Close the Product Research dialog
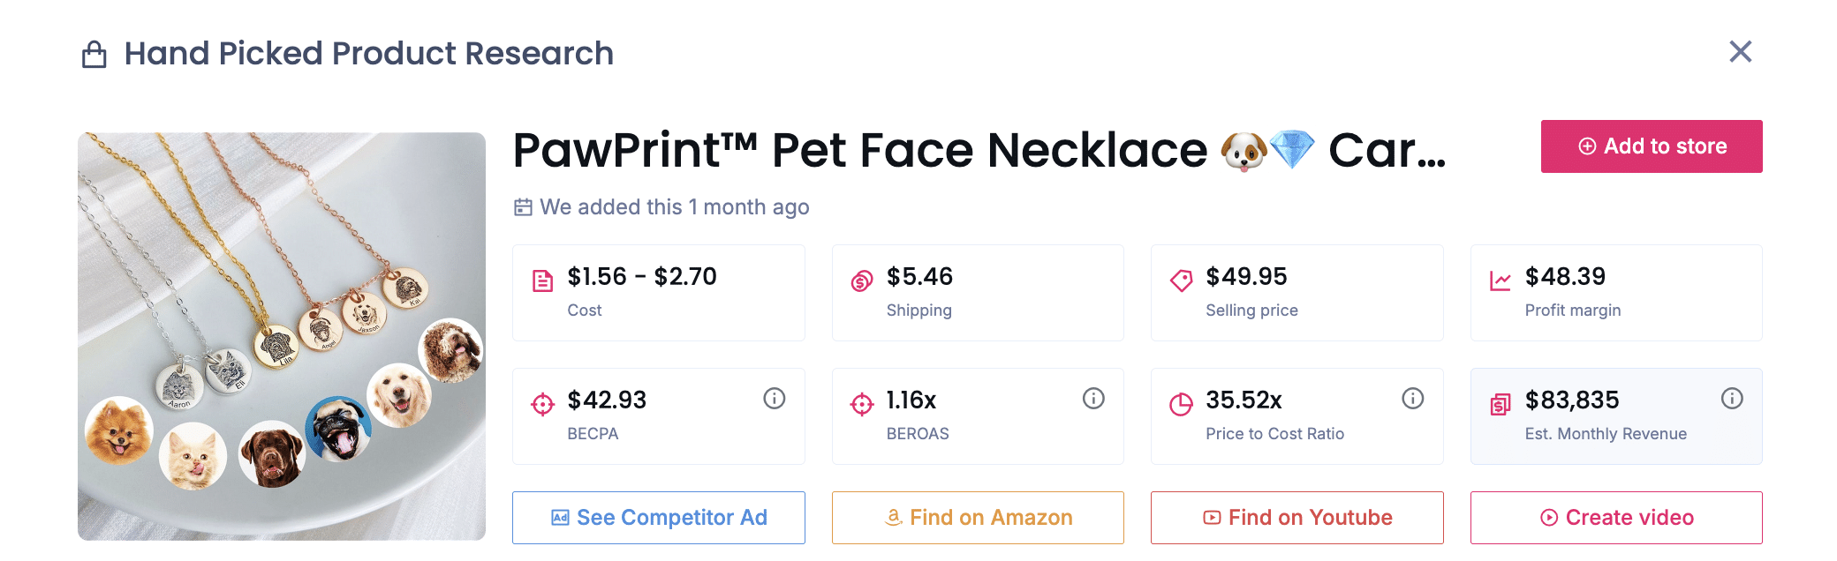 (1740, 52)
